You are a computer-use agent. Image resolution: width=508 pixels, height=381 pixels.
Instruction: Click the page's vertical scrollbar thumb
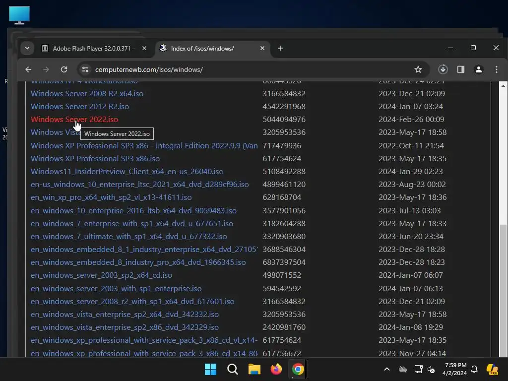click(x=503, y=290)
